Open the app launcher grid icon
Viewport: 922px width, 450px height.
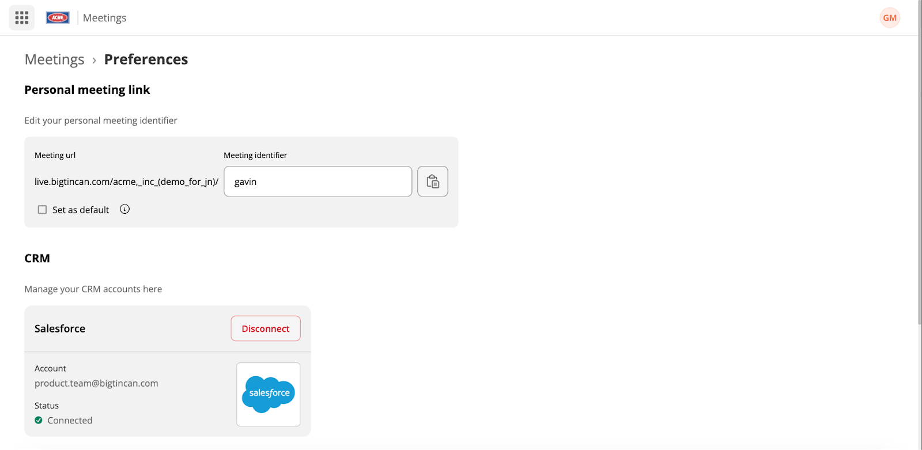click(22, 18)
